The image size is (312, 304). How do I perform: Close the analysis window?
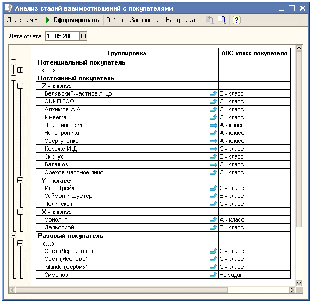coord(303,8)
